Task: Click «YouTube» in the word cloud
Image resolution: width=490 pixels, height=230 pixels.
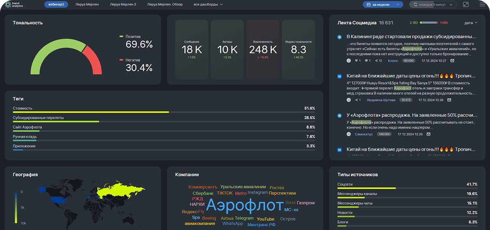Action: click(266, 219)
